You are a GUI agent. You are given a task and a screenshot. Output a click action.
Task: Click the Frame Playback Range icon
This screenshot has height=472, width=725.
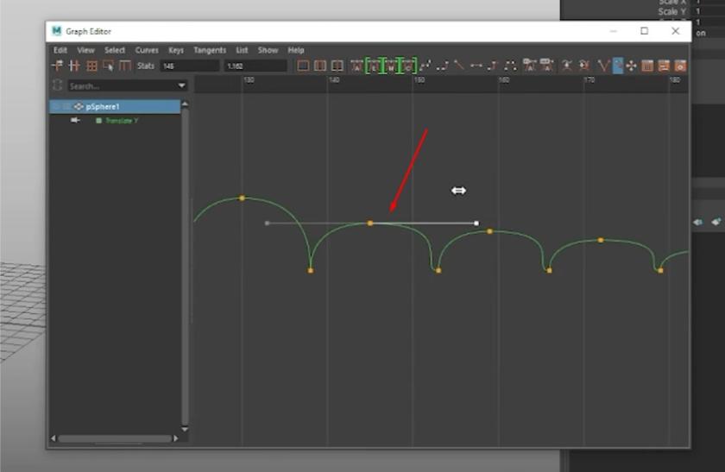pos(320,66)
